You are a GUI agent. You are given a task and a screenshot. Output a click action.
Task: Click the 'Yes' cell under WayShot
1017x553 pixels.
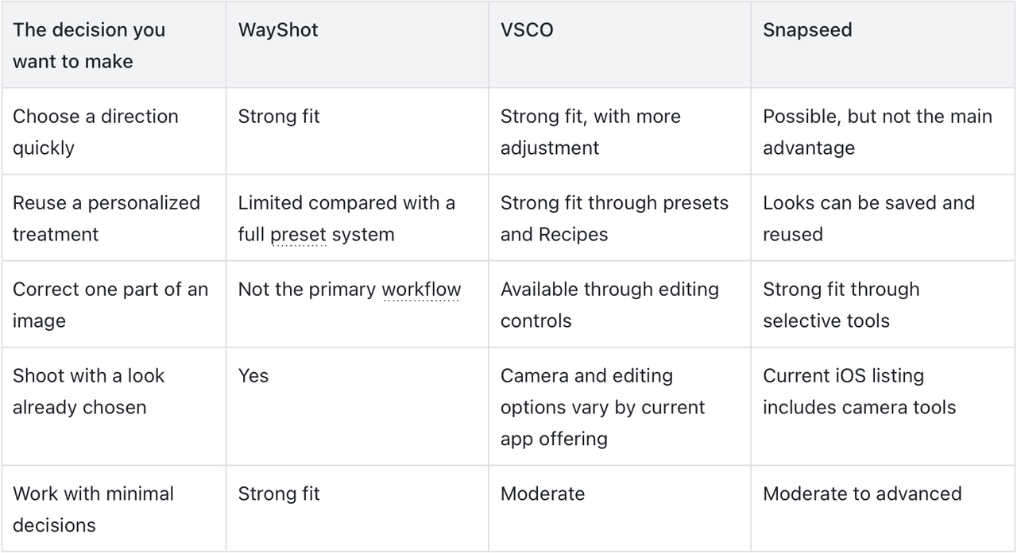pos(253,376)
